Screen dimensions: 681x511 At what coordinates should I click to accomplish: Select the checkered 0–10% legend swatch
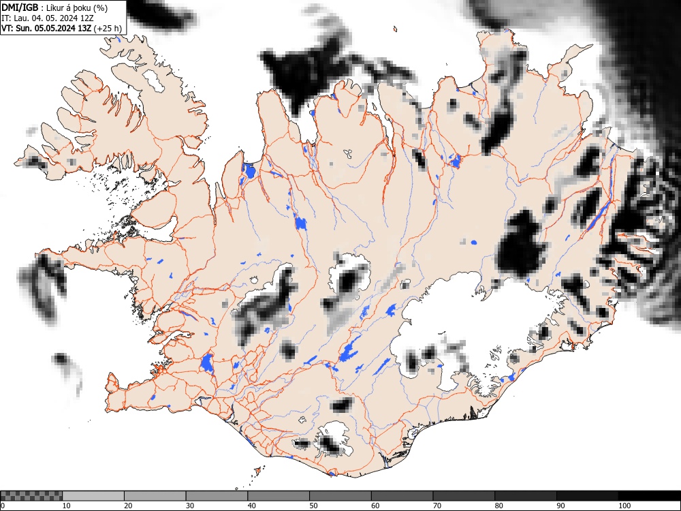click(x=31, y=496)
